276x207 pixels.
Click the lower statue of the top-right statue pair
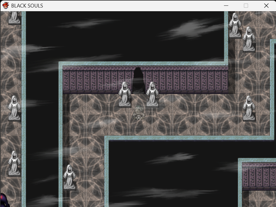(x=249, y=39)
